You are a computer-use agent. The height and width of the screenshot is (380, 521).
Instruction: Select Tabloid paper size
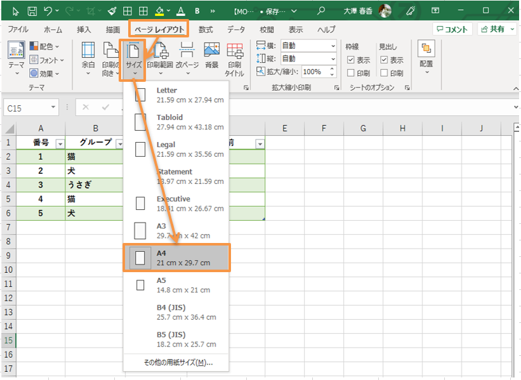[x=176, y=122]
